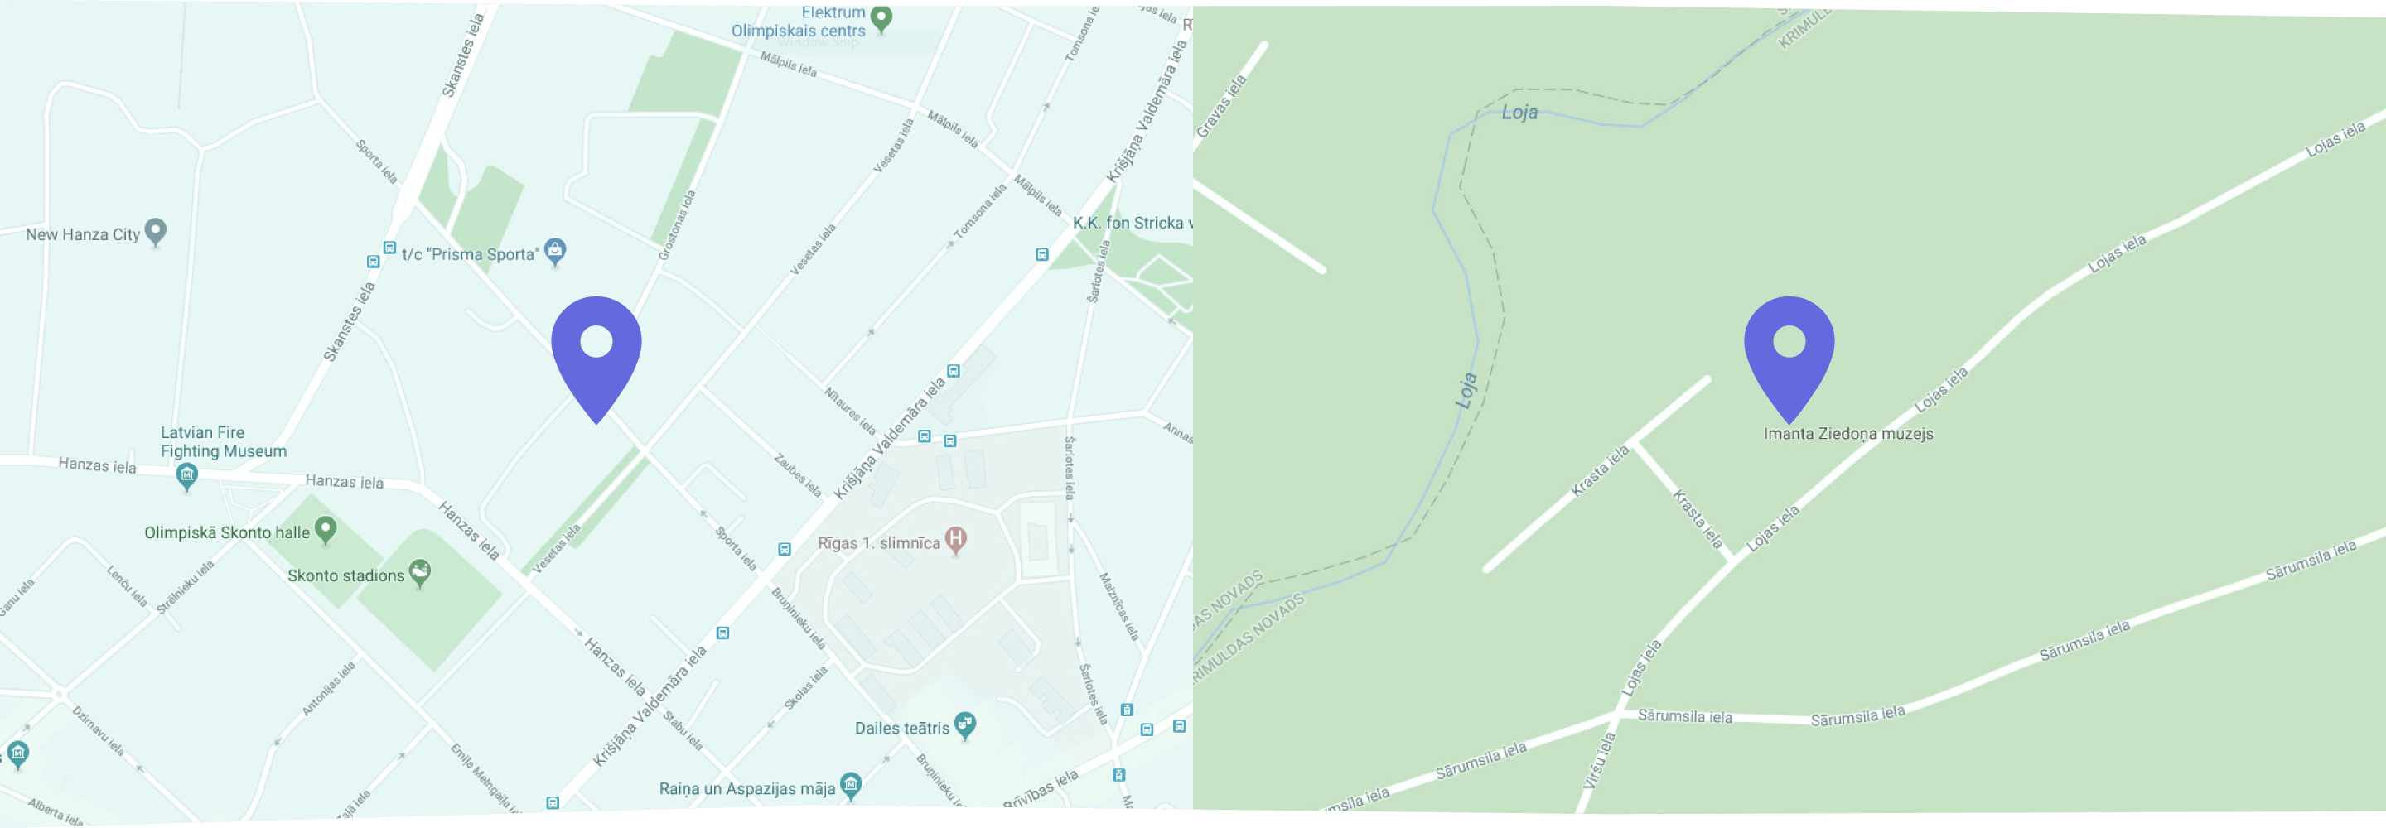Image resolution: width=2386 pixels, height=828 pixels.
Task: Click the Skonto stadions stadium marker
Action: pos(419,573)
